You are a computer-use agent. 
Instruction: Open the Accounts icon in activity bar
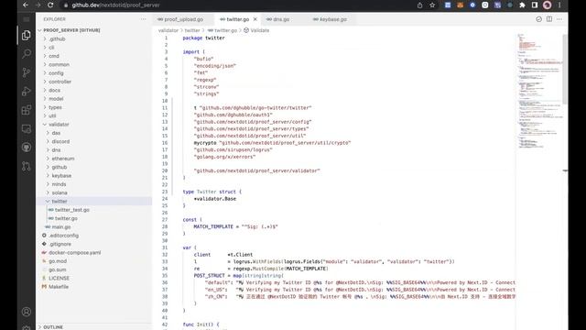tap(27, 312)
